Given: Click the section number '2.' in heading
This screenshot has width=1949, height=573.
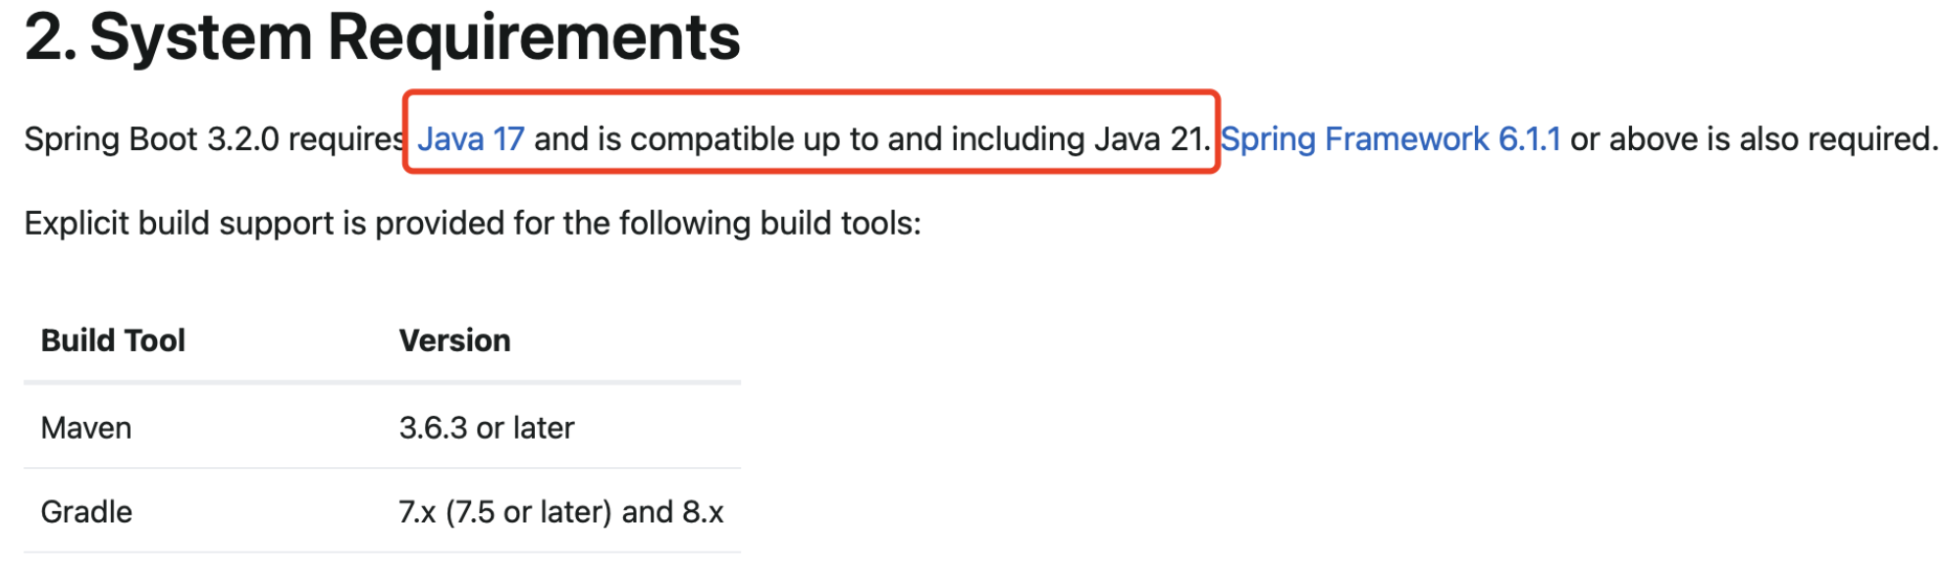Looking at the screenshot, I should point(51,37).
